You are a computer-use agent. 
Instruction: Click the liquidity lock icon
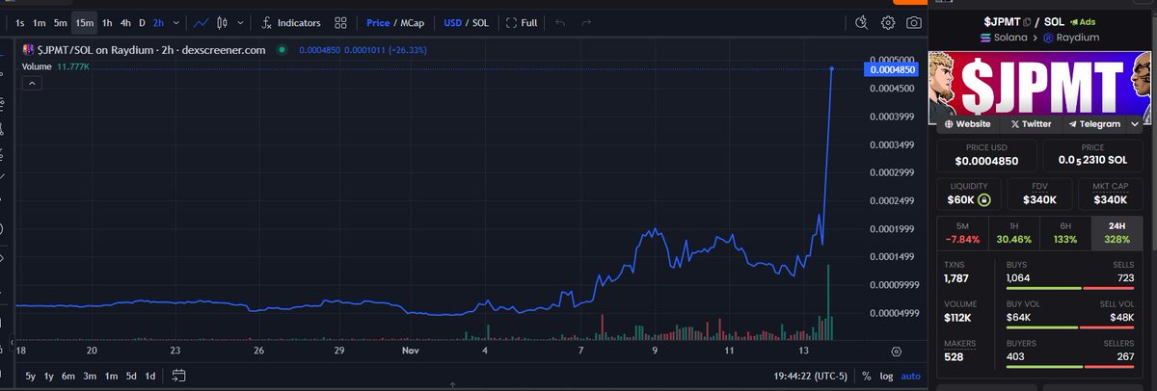[983, 200]
